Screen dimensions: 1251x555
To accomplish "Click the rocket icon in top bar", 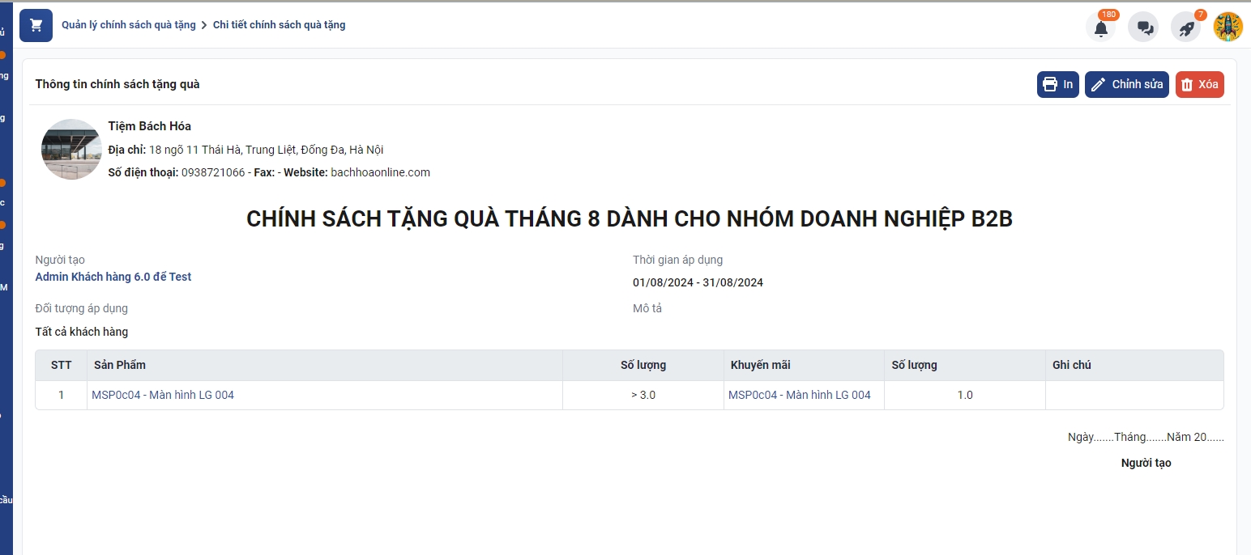I will pyautogui.click(x=1186, y=28).
